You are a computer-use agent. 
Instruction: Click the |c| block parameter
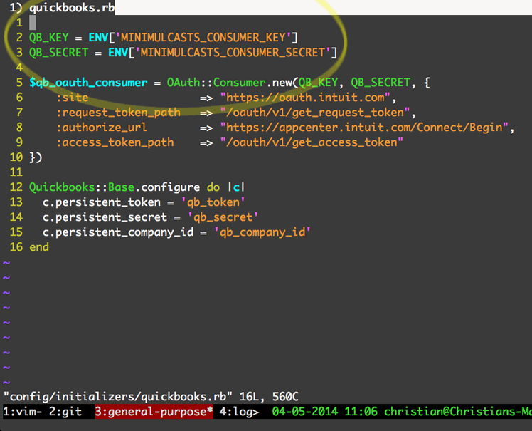[x=236, y=187]
